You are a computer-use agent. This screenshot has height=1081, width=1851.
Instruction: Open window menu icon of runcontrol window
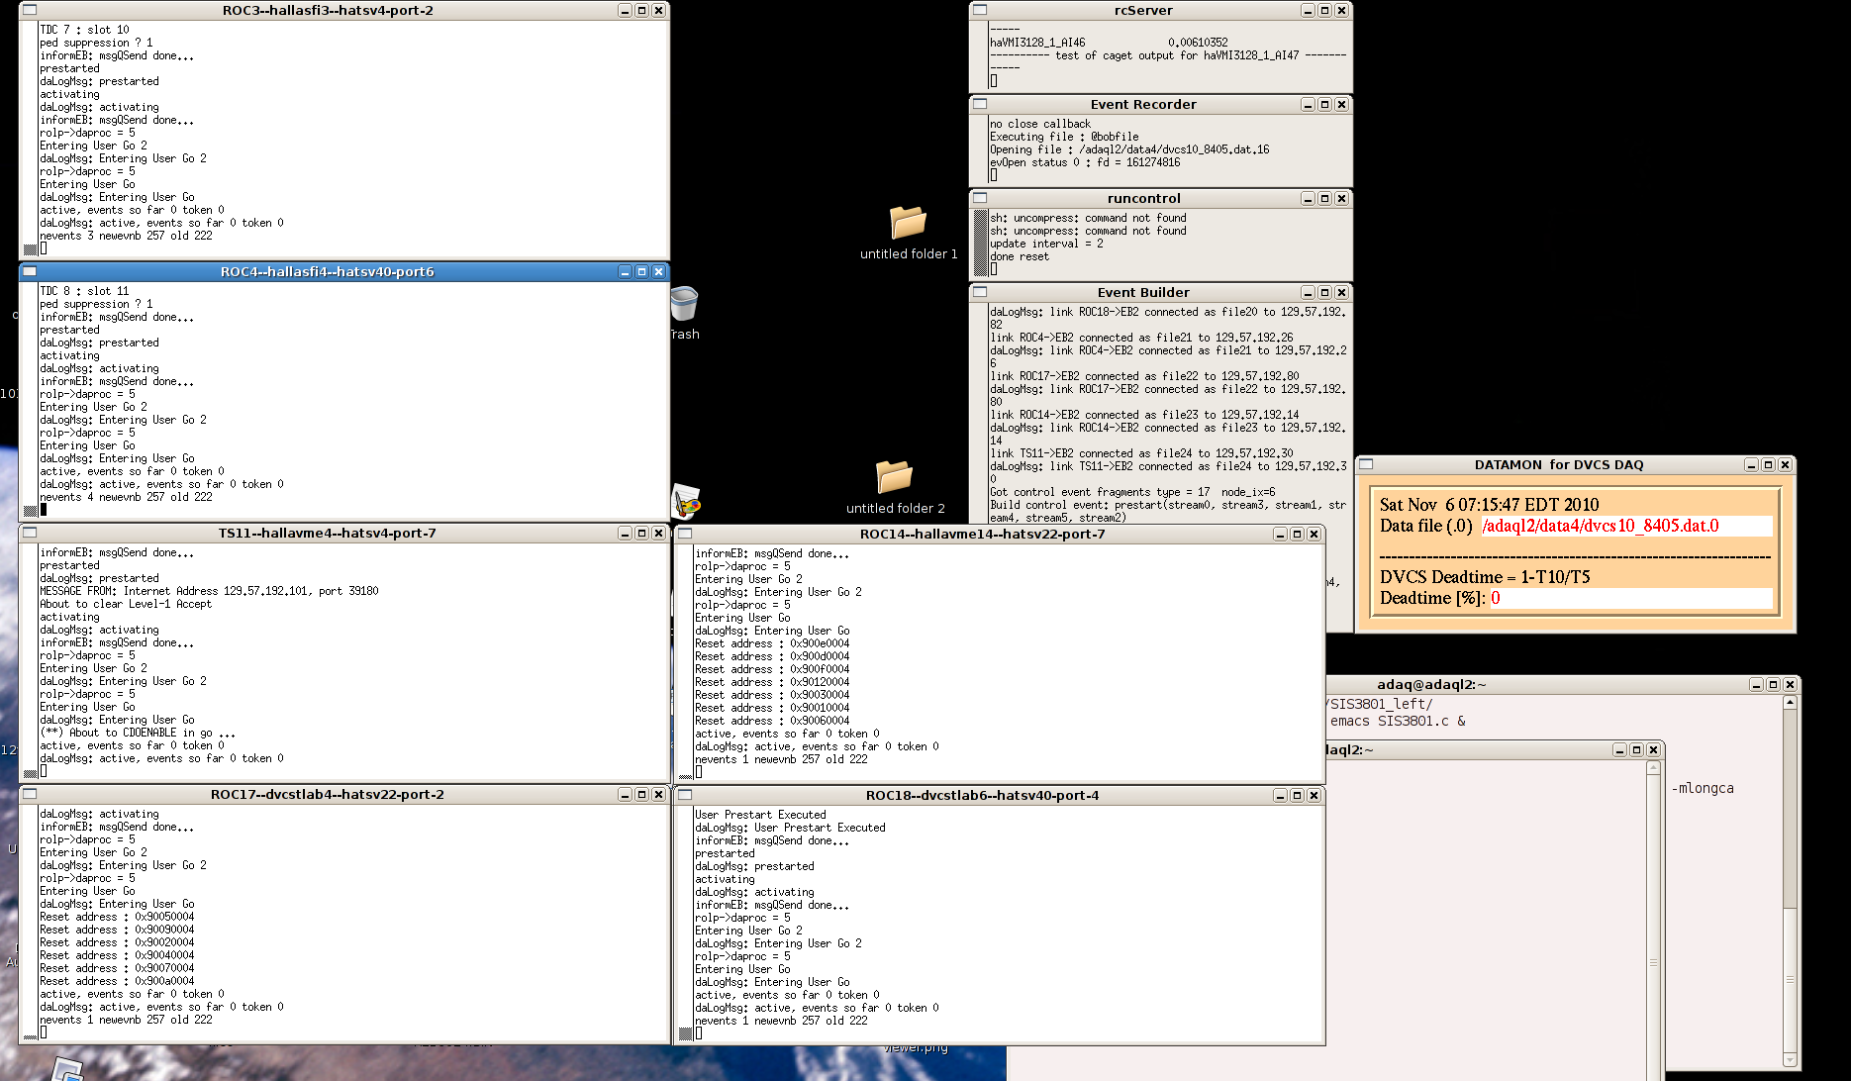tap(980, 198)
